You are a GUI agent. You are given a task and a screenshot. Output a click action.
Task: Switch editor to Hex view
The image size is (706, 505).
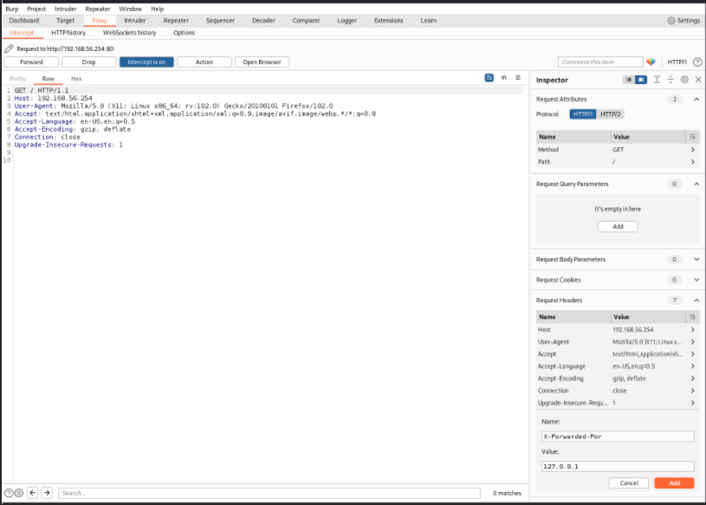[x=76, y=79]
